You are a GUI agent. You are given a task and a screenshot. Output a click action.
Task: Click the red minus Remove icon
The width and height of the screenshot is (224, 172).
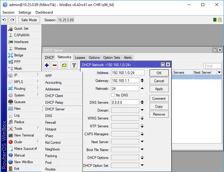click(55, 66)
